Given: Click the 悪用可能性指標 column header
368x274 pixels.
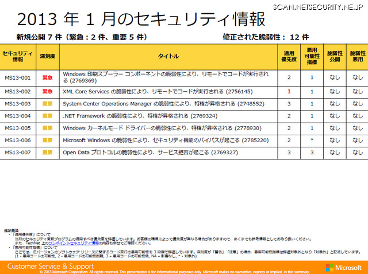Looking at the screenshot, I should (x=312, y=56).
